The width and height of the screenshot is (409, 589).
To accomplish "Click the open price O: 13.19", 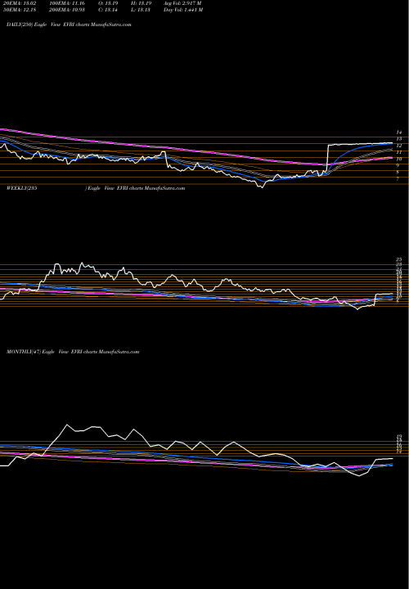I will point(106,3).
